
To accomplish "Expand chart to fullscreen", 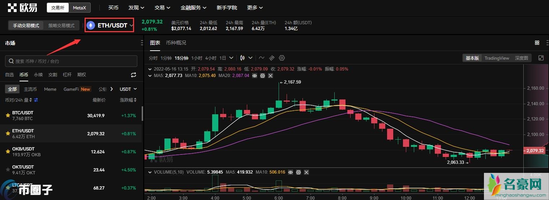I will (541, 58).
